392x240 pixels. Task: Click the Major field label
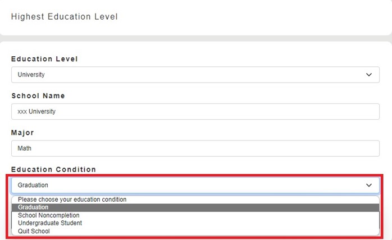[22, 133]
